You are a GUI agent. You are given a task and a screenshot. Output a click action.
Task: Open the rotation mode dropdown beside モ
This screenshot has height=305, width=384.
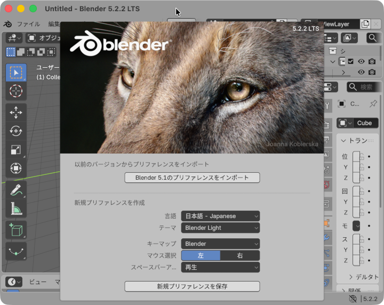[x=356, y=226]
